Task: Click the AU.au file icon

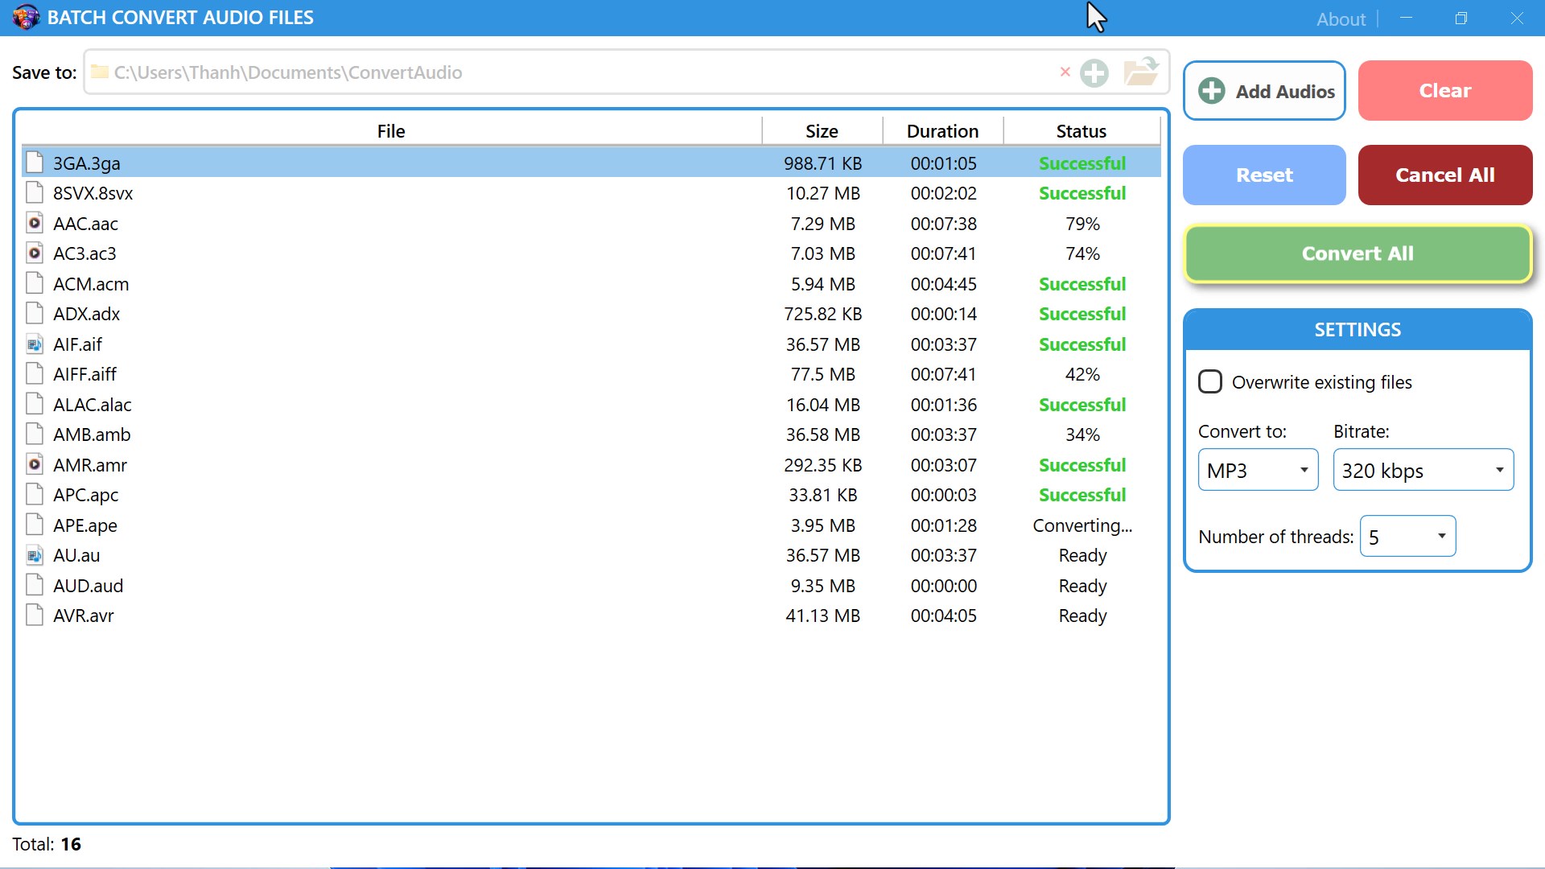Action: click(35, 555)
